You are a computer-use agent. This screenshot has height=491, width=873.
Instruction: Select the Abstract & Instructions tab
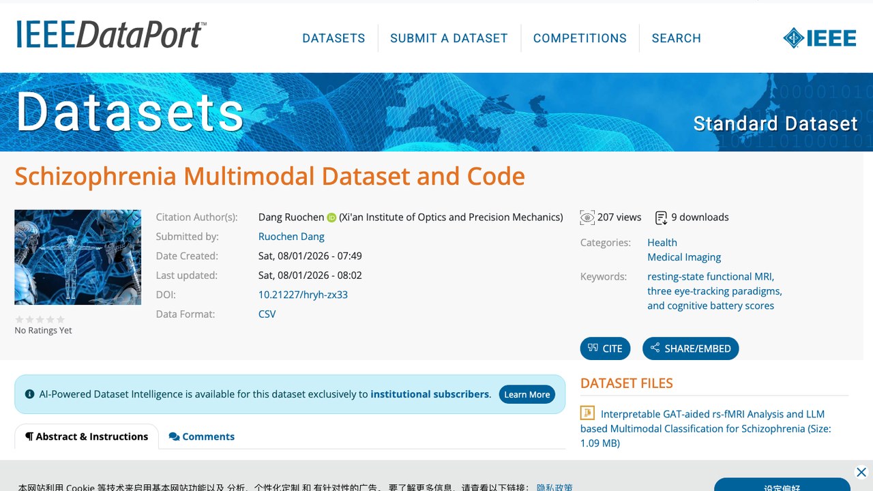coord(87,436)
